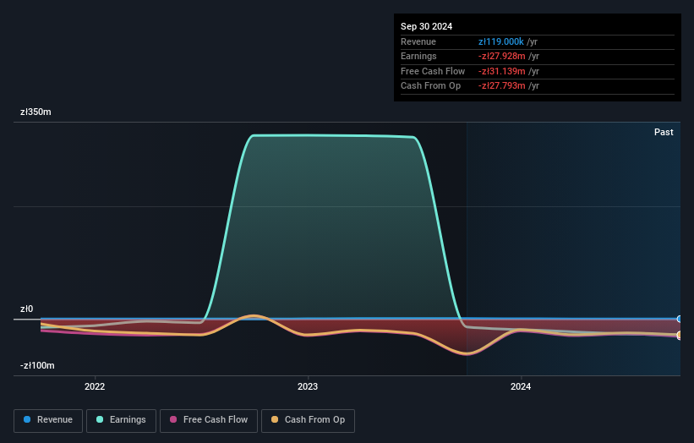Click the -zł100m y-axis label
This screenshot has width=694, height=443.
point(37,365)
